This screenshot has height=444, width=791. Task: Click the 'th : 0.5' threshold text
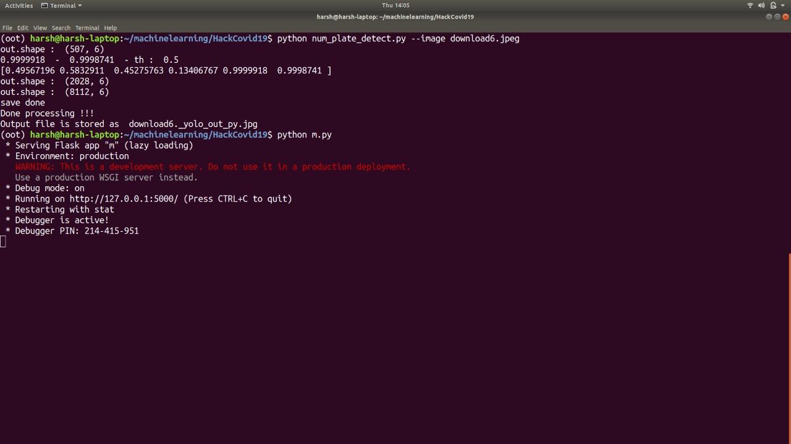click(156, 60)
